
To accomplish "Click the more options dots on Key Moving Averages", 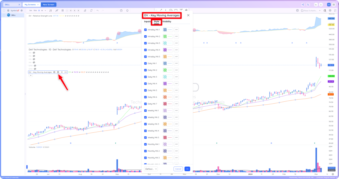I will 66,72.
